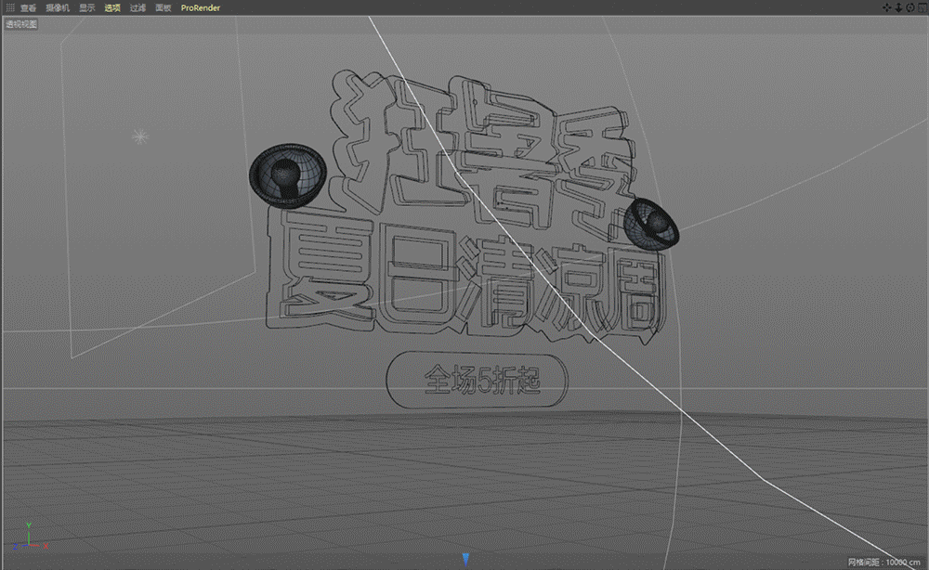The width and height of the screenshot is (929, 570).
Task: Open the 面板 menu
Action: click(x=163, y=7)
